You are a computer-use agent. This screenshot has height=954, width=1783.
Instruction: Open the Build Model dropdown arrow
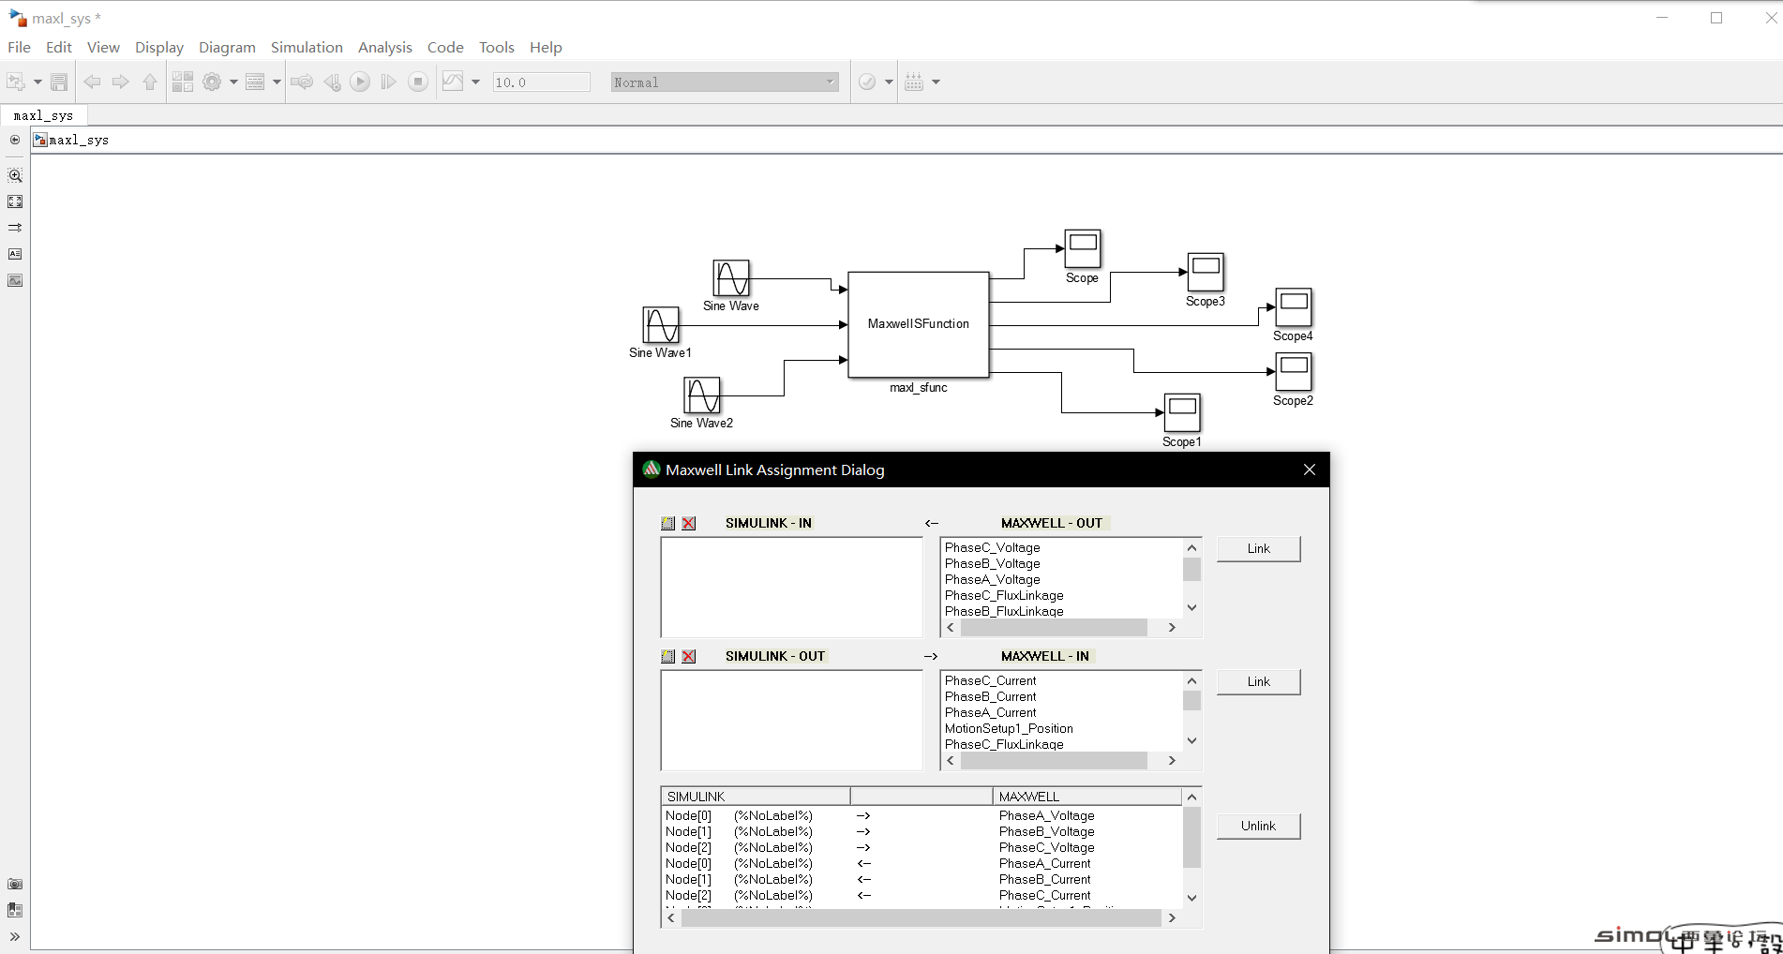pyautogui.click(x=936, y=82)
